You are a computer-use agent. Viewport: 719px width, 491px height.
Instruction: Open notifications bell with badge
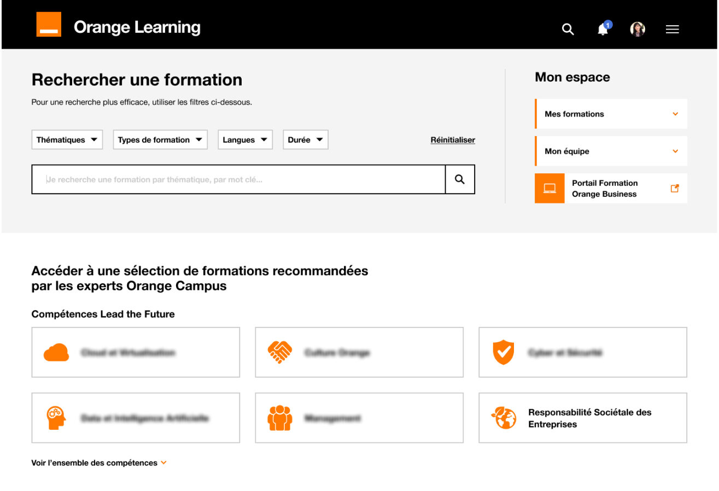click(x=603, y=28)
